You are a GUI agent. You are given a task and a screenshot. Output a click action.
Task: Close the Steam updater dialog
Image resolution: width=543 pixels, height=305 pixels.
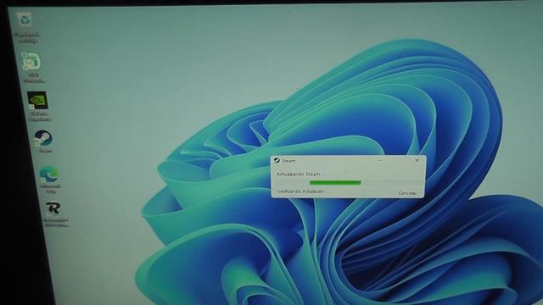coord(417,160)
